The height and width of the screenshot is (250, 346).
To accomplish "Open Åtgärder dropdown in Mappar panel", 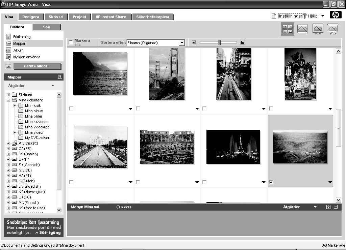I will pyautogui.click(x=53, y=86).
